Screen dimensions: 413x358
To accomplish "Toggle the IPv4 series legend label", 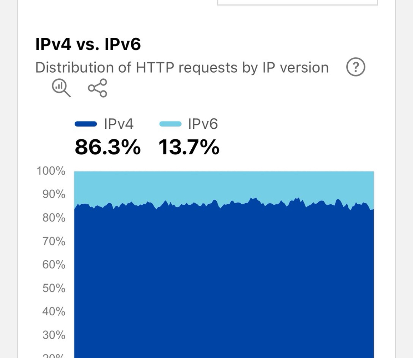I will coord(119,124).
